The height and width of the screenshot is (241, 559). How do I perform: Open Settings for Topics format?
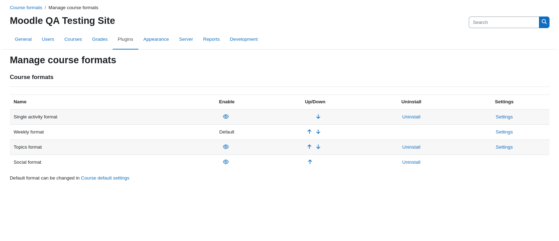click(504, 147)
